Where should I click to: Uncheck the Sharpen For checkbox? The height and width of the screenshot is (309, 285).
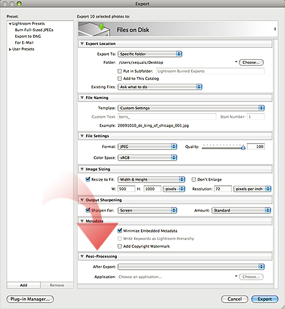coord(88,210)
